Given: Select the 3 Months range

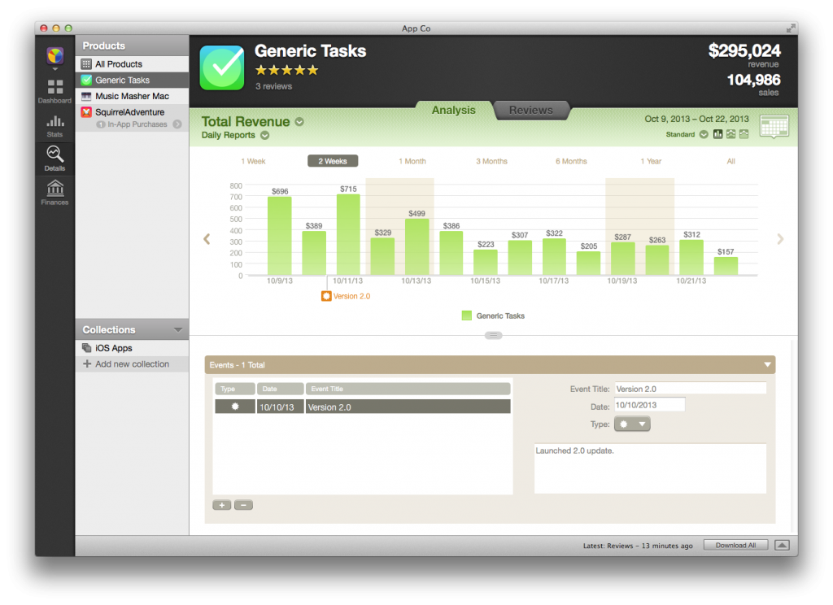Looking at the screenshot, I should coord(491,161).
